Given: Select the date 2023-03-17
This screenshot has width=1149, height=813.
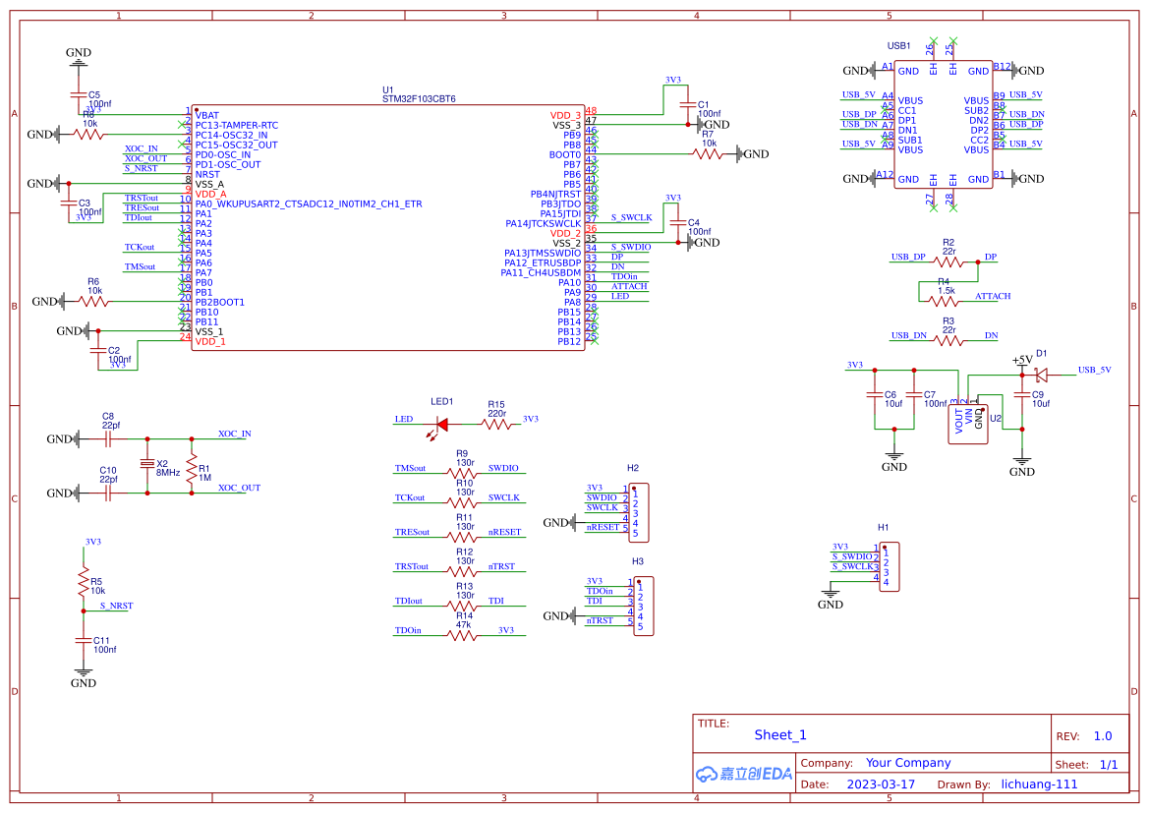Looking at the screenshot, I should pyautogui.click(x=881, y=784).
